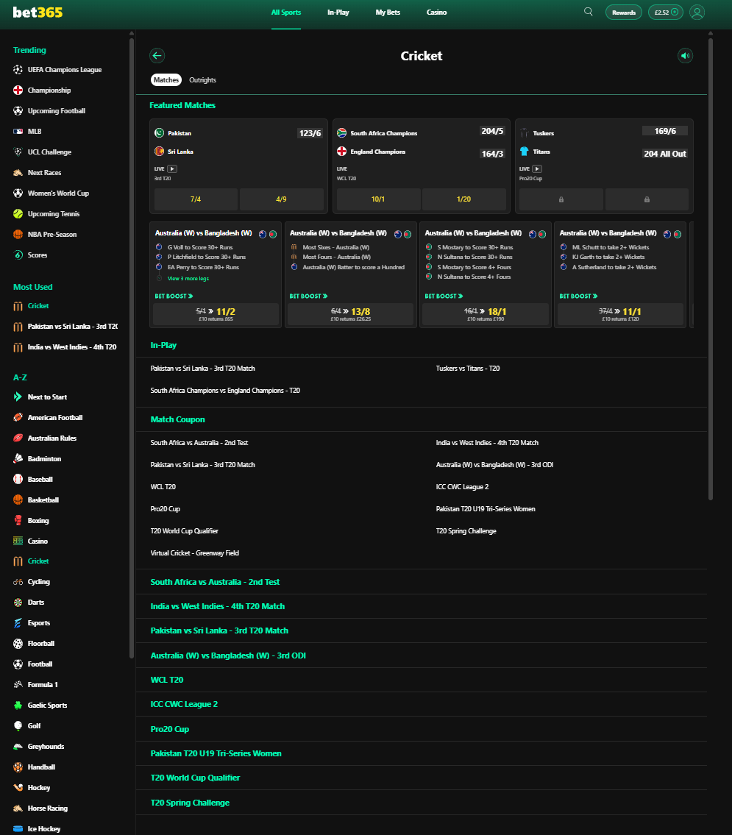Open the £2.52 balance button
The height and width of the screenshot is (835, 732).
666,13
